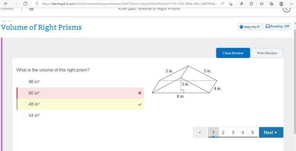Click the Close Review button
Viewport: 296px width, 151px height.
233,53
